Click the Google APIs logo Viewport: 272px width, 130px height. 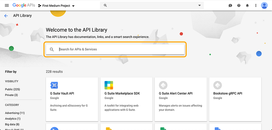[x=24, y=5]
